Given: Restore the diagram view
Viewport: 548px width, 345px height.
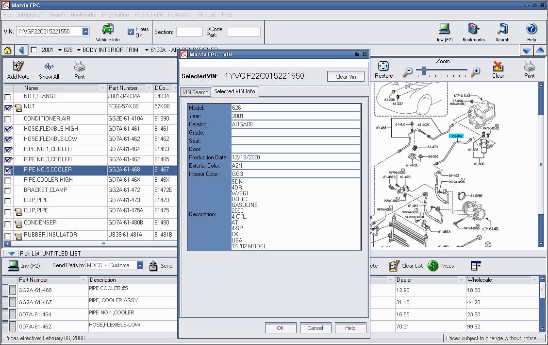Looking at the screenshot, I should [383, 66].
